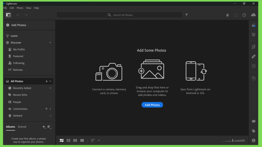
Task: Select the Crop and Rotate tool
Action: point(254,47)
